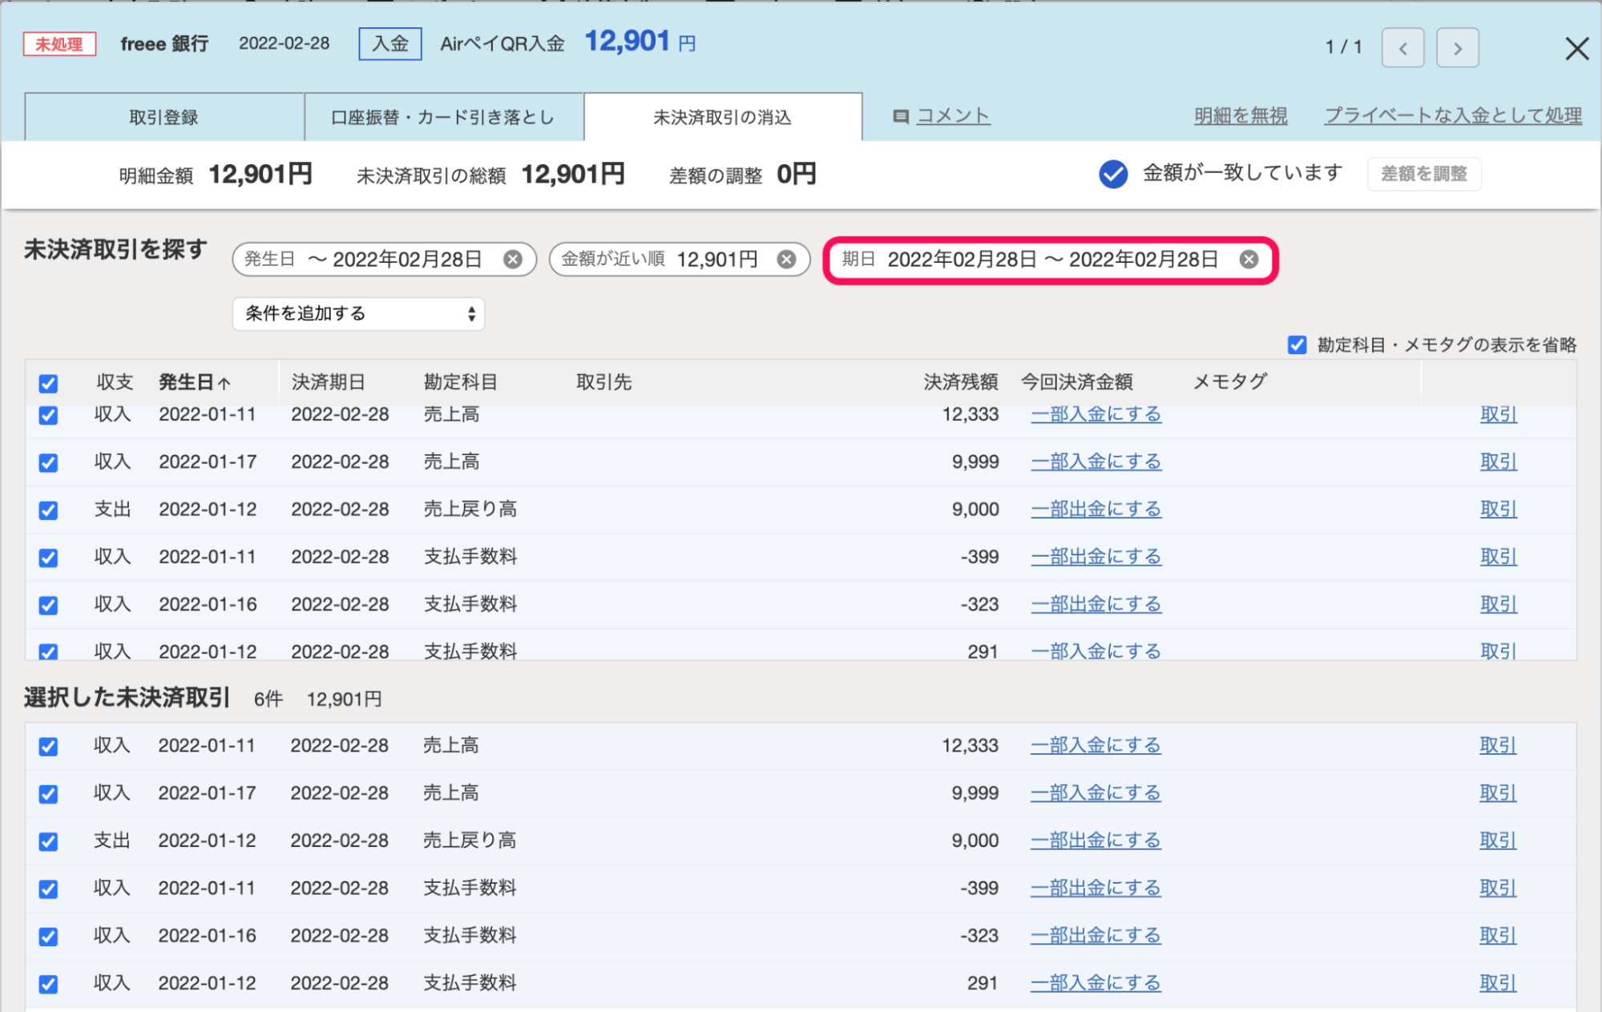Click 一部出金にする for -323 in selected list

[x=1096, y=935]
